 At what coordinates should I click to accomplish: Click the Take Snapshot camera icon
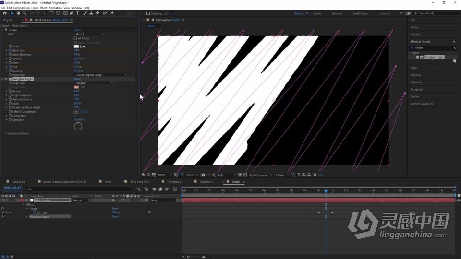pyautogui.click(x=203, y=175)
